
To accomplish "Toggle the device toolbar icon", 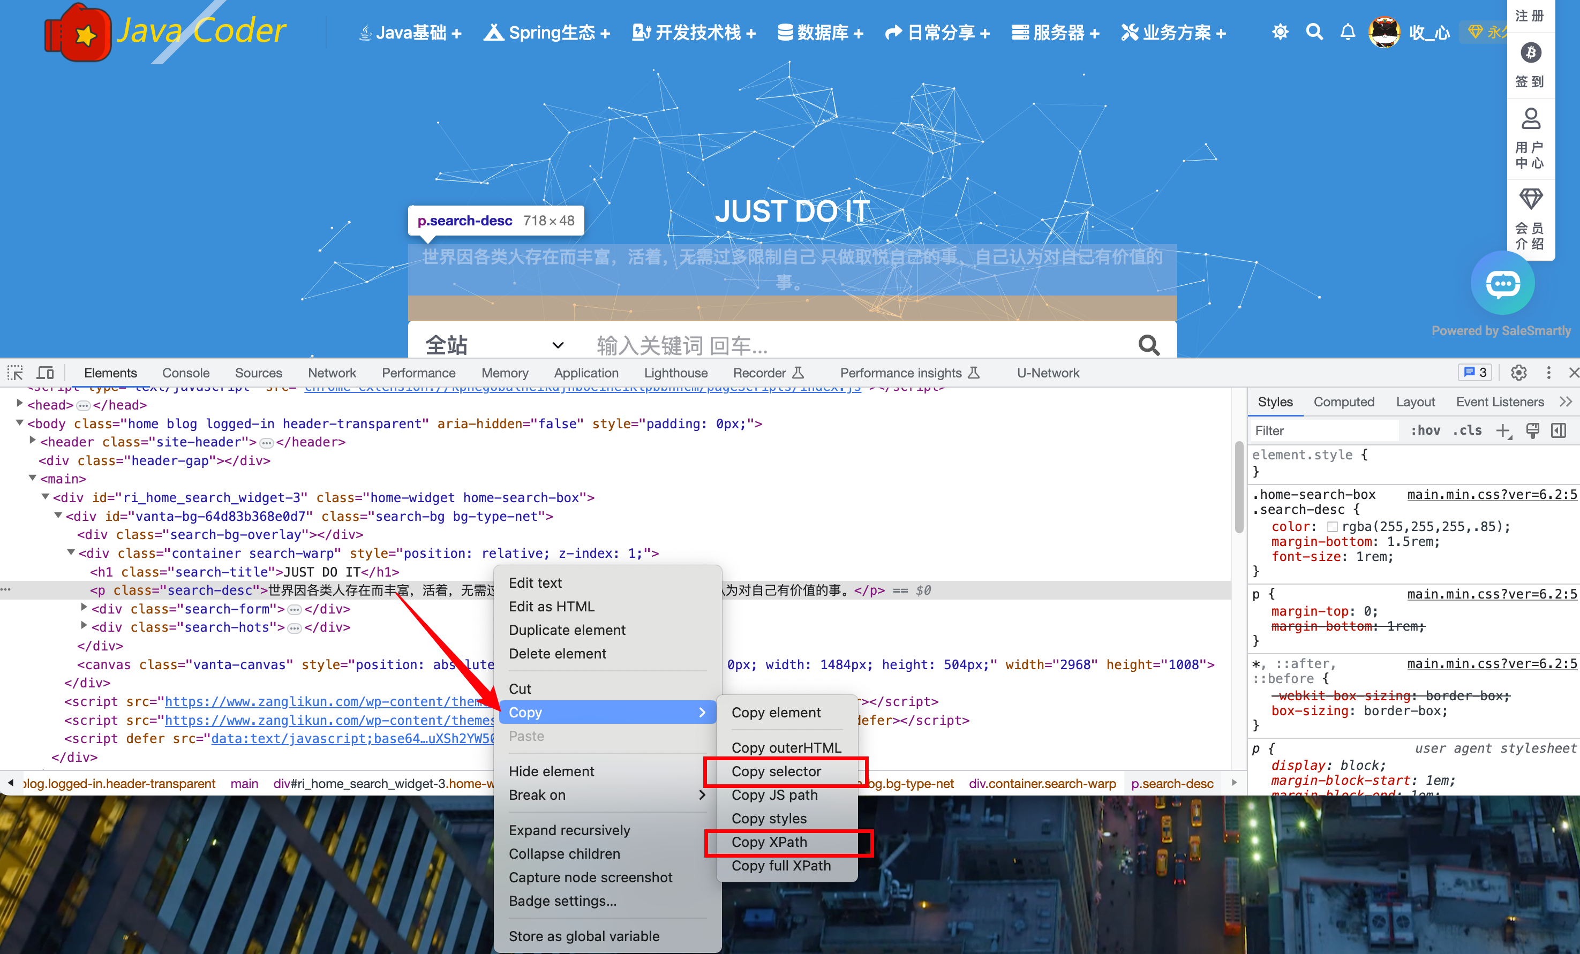I will (x=45, y=373).
